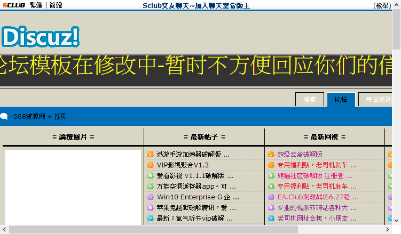
Task: Open post 万能空调遥控器app
Action: point(196,187)
